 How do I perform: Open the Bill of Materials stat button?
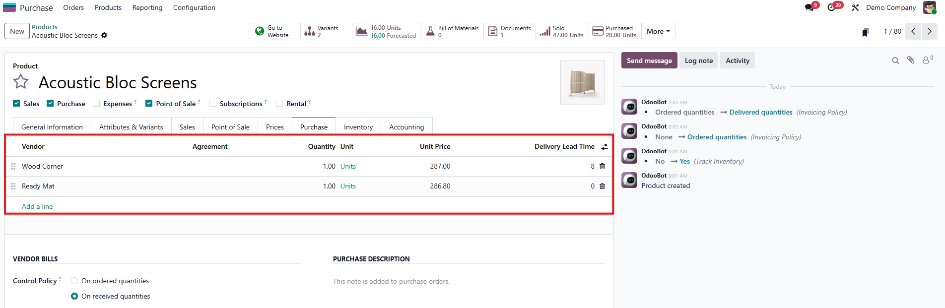click(x=452, y=31)
